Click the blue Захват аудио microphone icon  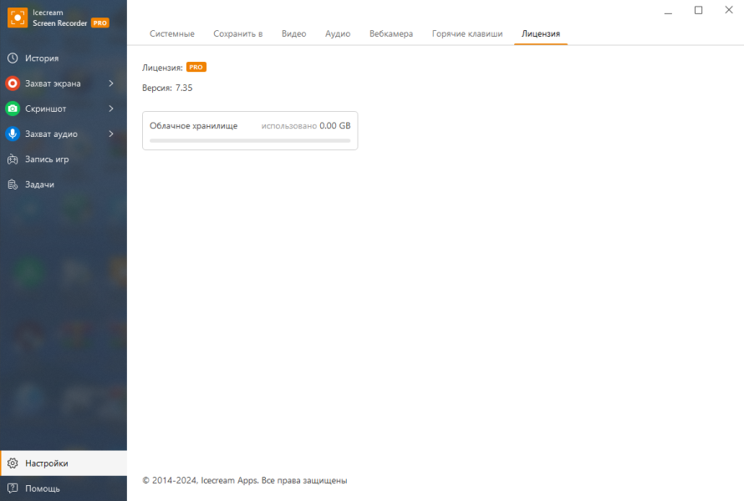coord(13,134)
